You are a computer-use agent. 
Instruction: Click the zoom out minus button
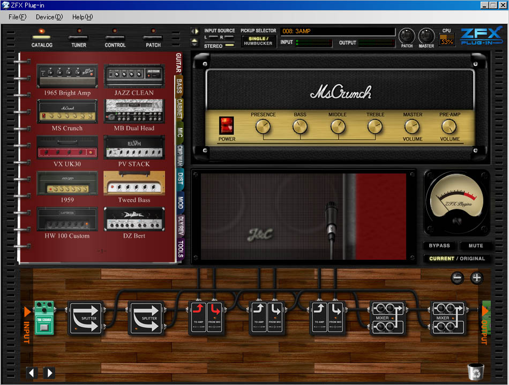click(457, 278)
